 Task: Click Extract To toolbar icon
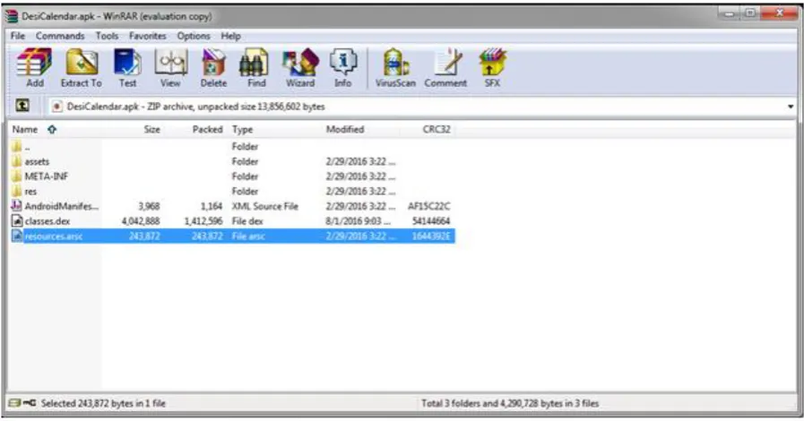82,67
